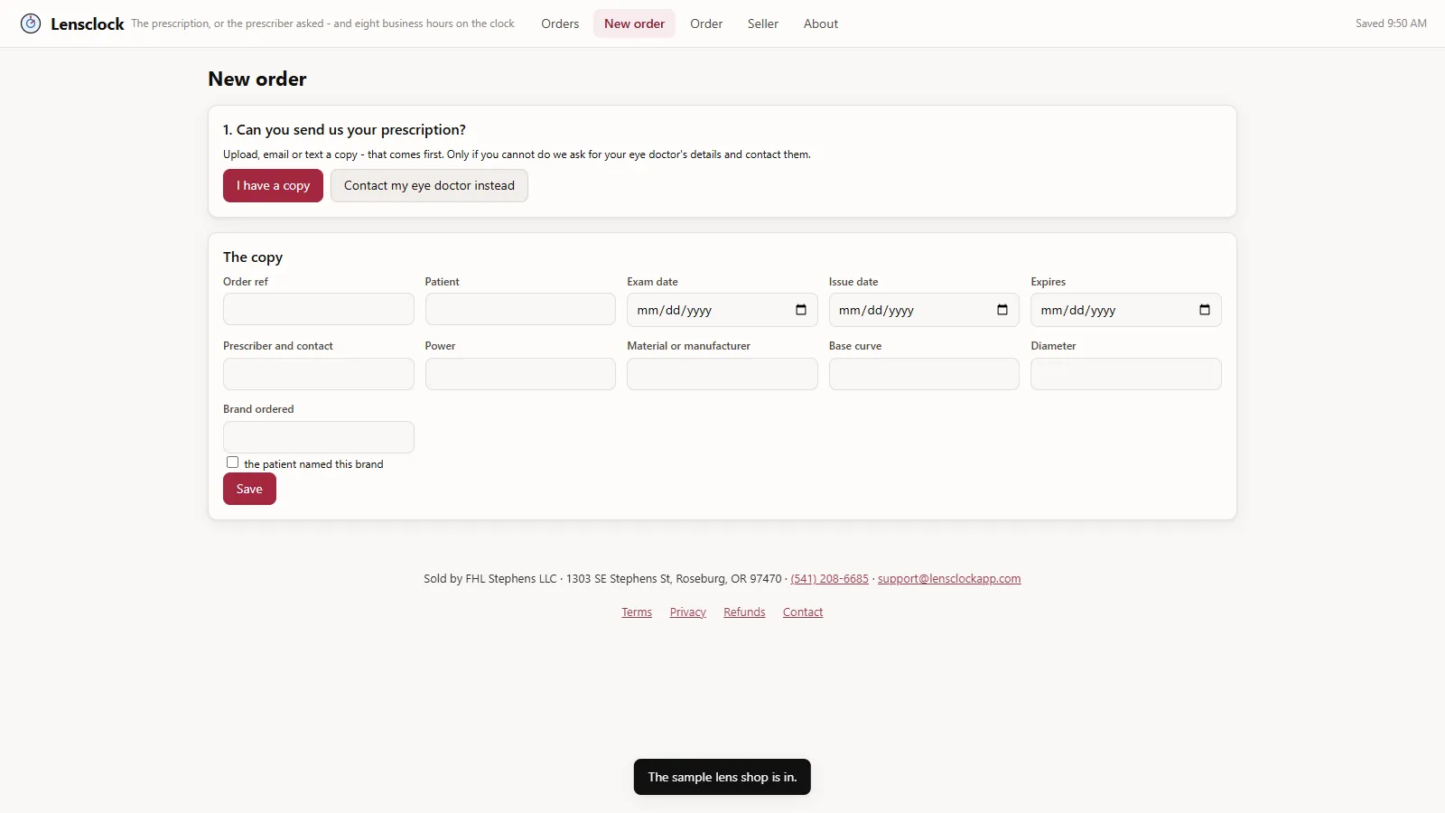The width and height of the screenshot is (1445, 813).
Task: Check 'the patient named this brand' box
Action: pos(232,463)
